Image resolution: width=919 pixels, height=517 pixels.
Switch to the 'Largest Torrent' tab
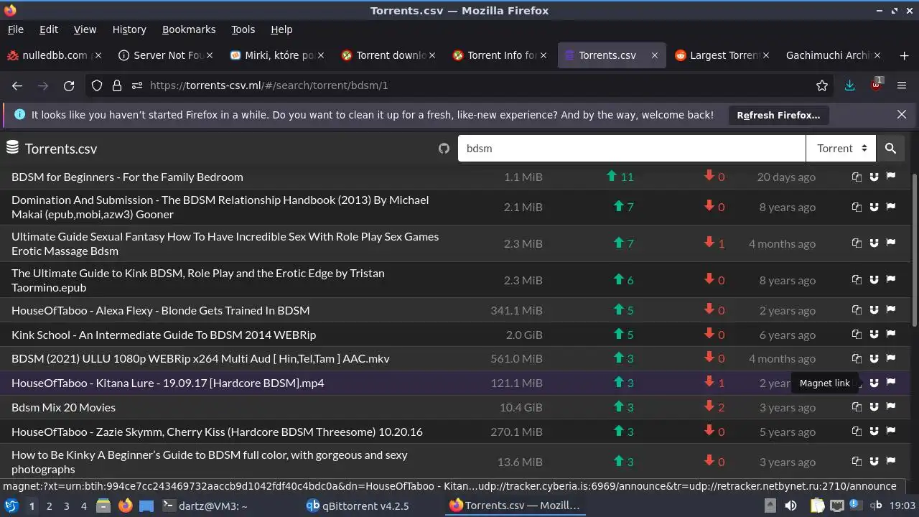click(x=722, y=55)
